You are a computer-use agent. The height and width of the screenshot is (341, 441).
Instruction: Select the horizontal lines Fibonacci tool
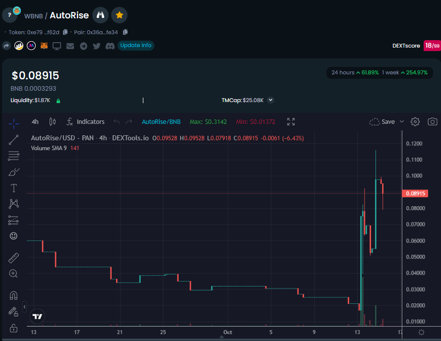pyautogui.click(x=13, y=156)
